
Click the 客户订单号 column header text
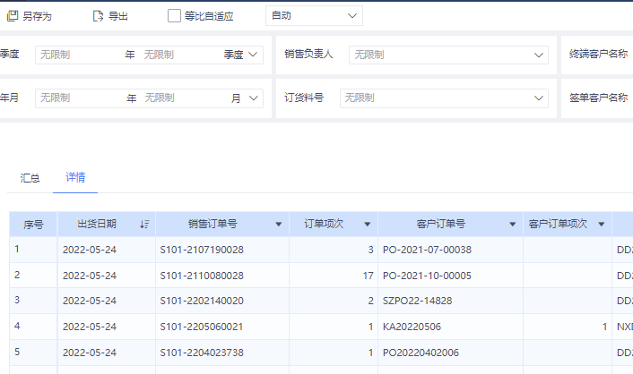(441, 224)
